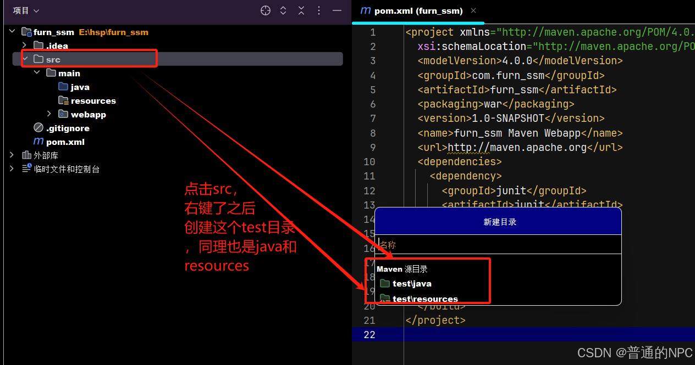The width and height of the screenshot is (695, 365).
Task: Click the Maven icon on the pom.xml tab
Action: pos(365,10)
